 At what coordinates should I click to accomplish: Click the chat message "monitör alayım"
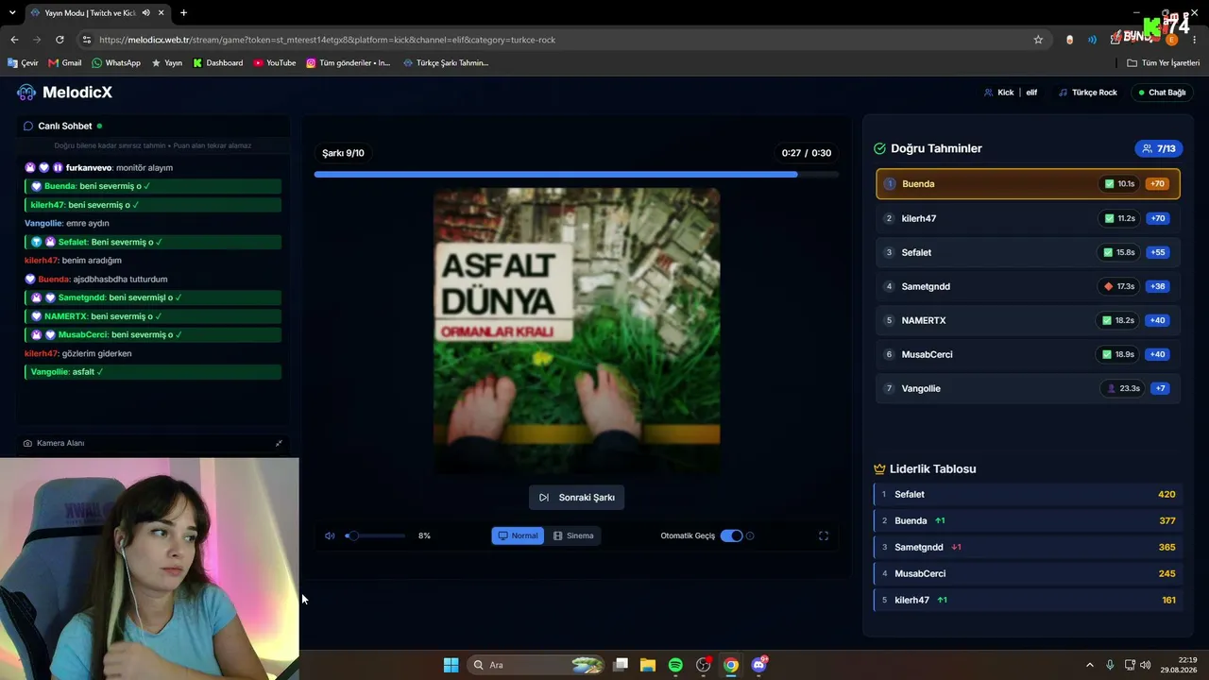click(145, 167)
